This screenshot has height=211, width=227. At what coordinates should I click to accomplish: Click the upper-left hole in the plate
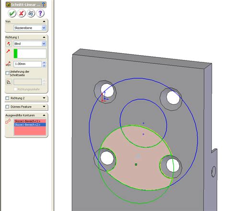(x=107, y=91)
